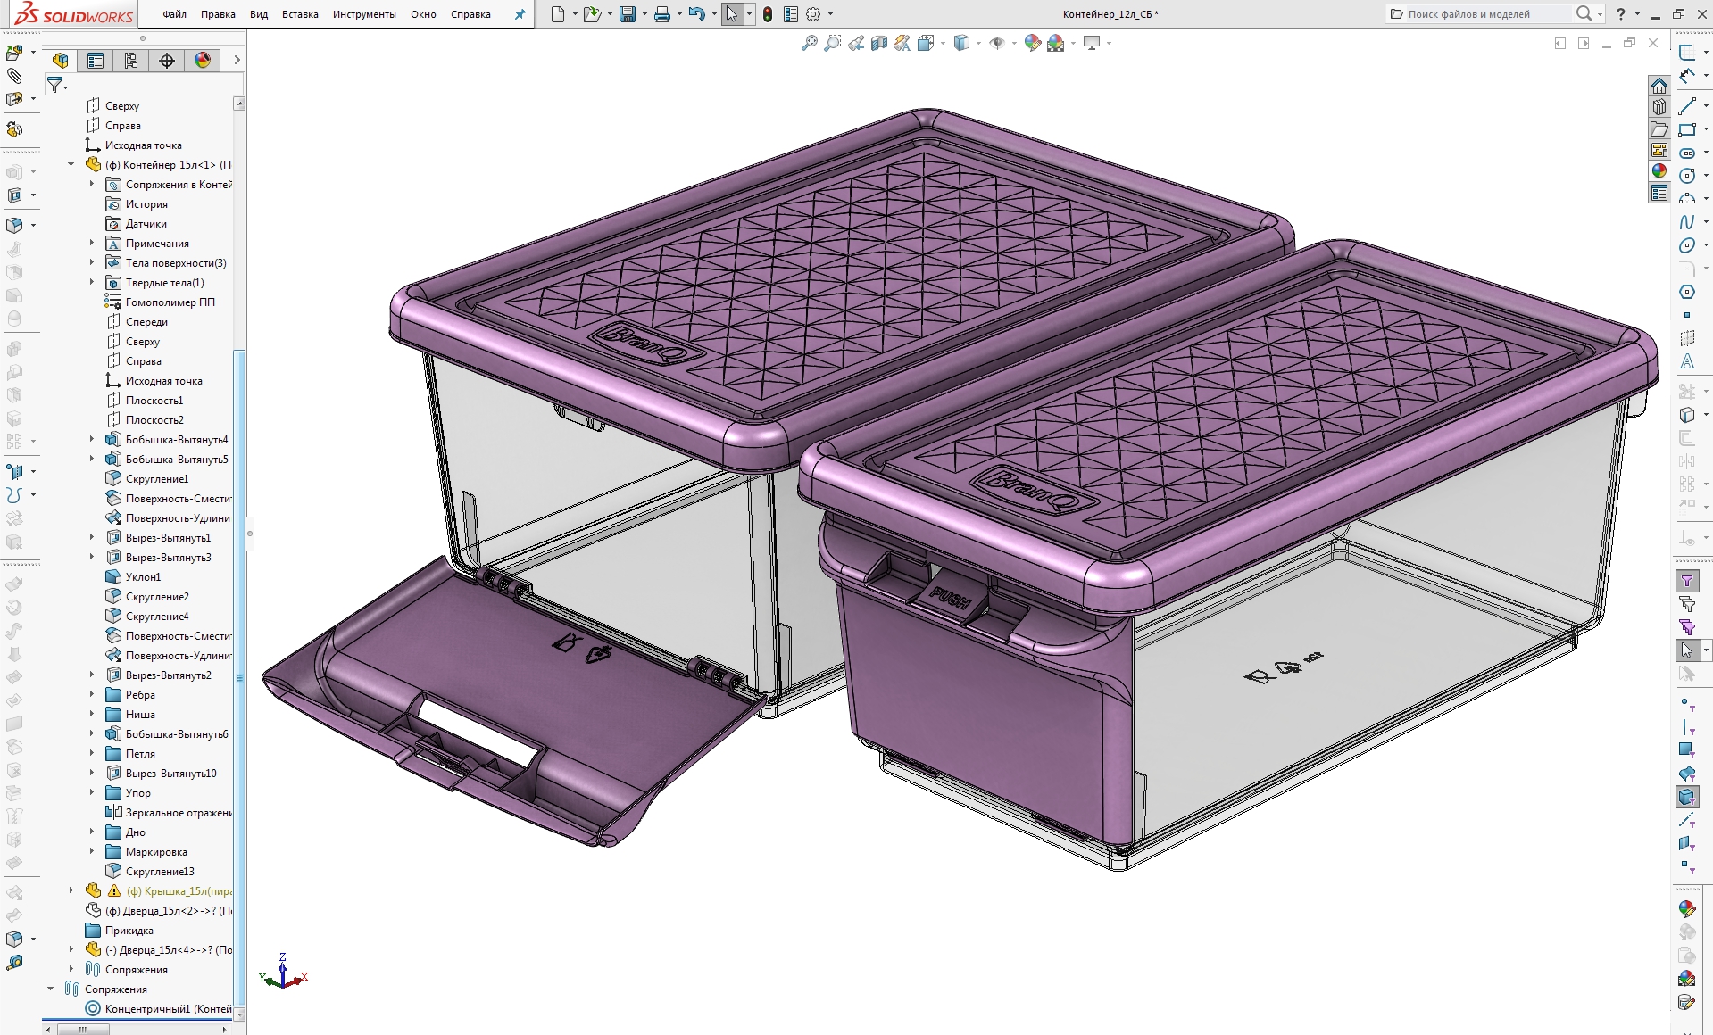Select the Zoom to Fit tool
This screenshot has width=1713, height=1035.
click(810, 42)
